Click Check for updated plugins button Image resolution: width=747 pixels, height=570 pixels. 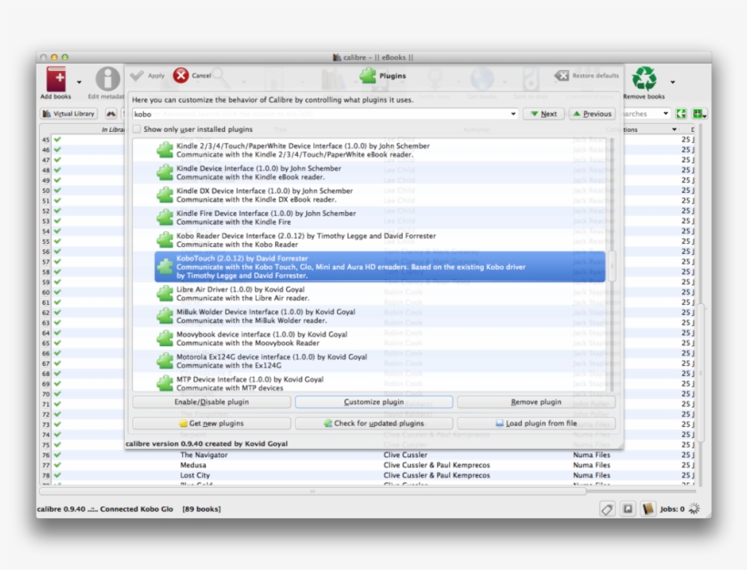click(374, 423)
